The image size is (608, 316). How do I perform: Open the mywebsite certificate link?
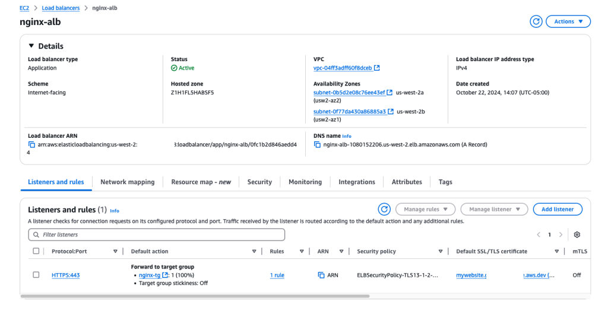pos(471,275)
